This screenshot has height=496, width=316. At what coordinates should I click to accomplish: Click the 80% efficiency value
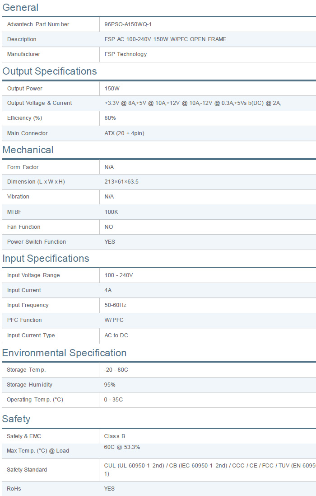(110, 118)
